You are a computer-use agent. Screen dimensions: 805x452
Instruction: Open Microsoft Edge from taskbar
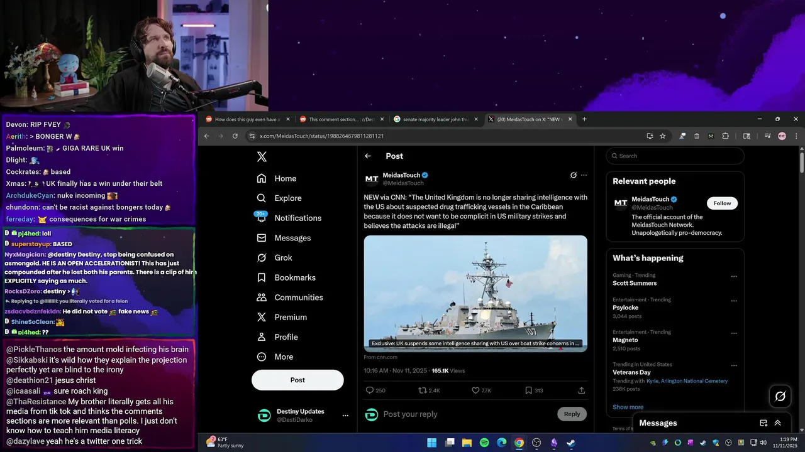click(x=502, y=443)
